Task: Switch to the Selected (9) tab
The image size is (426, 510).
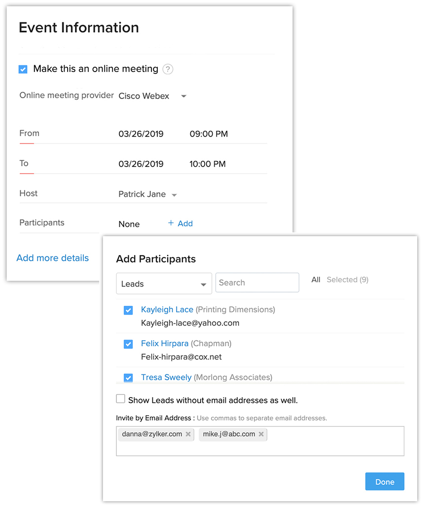Action: pos(348,280)
